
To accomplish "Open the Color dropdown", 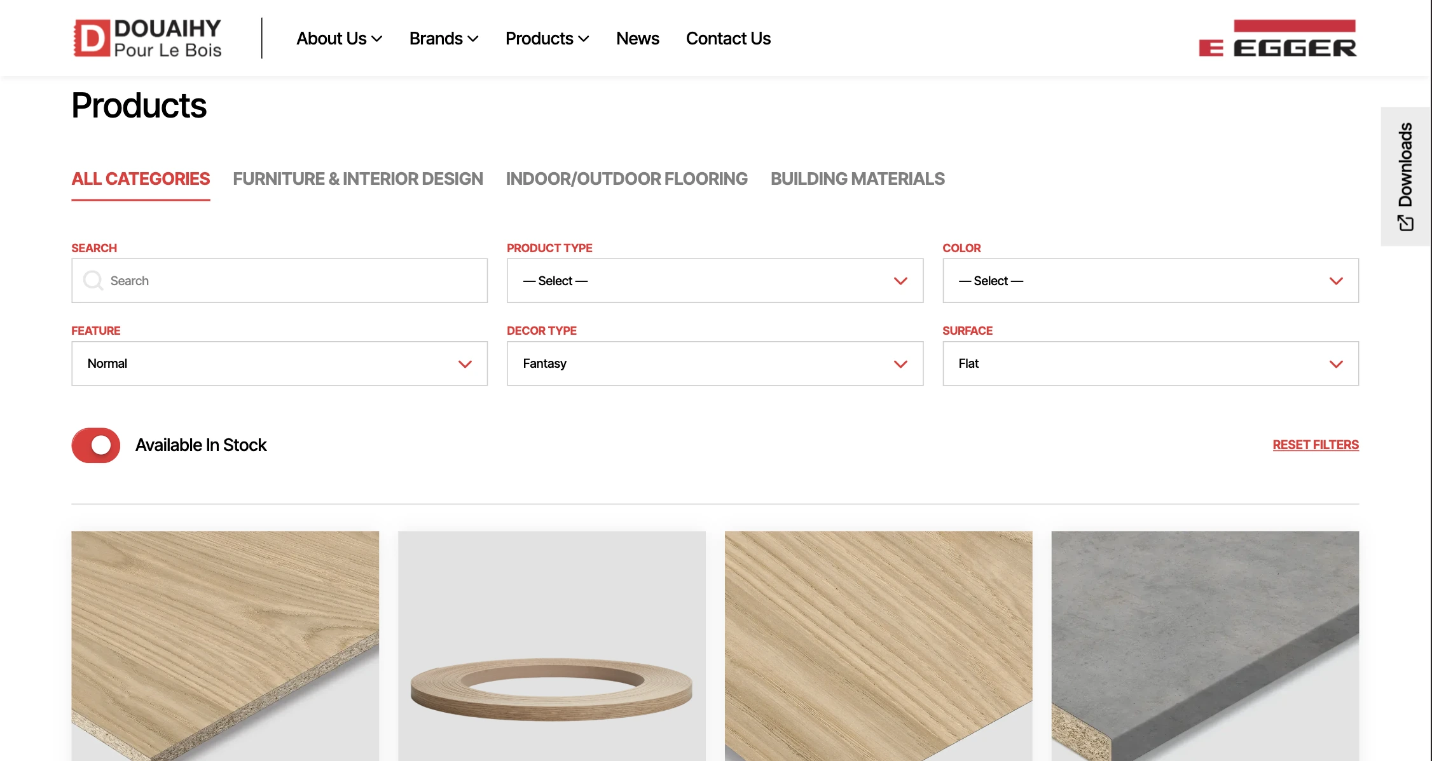I will [x=1150, y=281].
